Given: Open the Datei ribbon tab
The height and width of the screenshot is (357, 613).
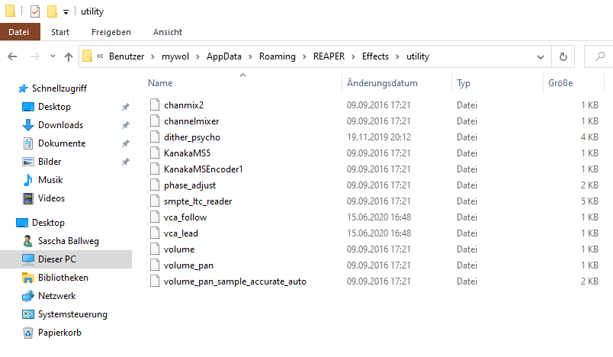Looking at the screenshot, I should pos(19,32).
